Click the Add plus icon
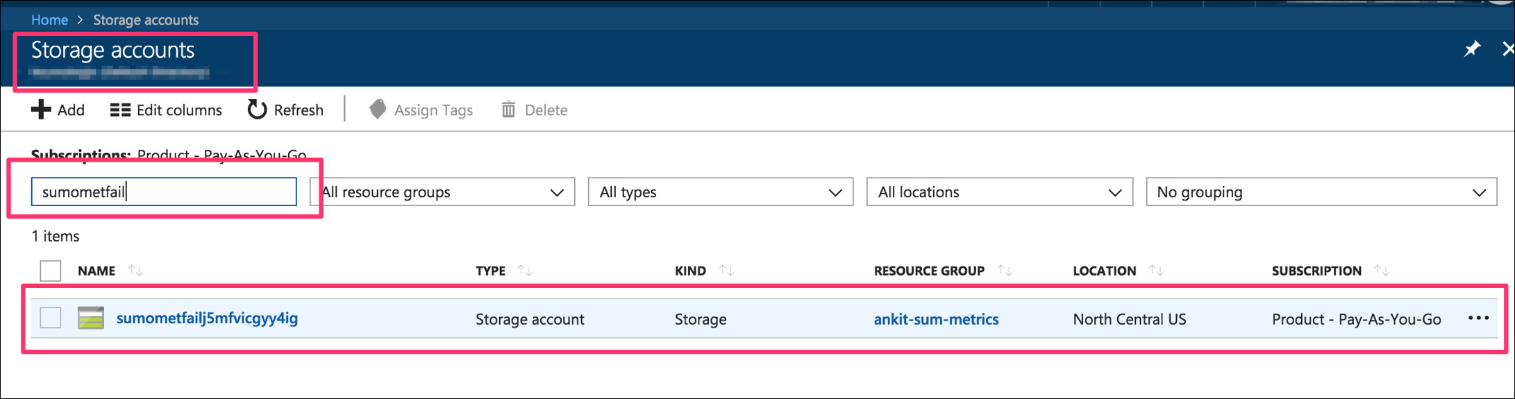 click(41, 110)
